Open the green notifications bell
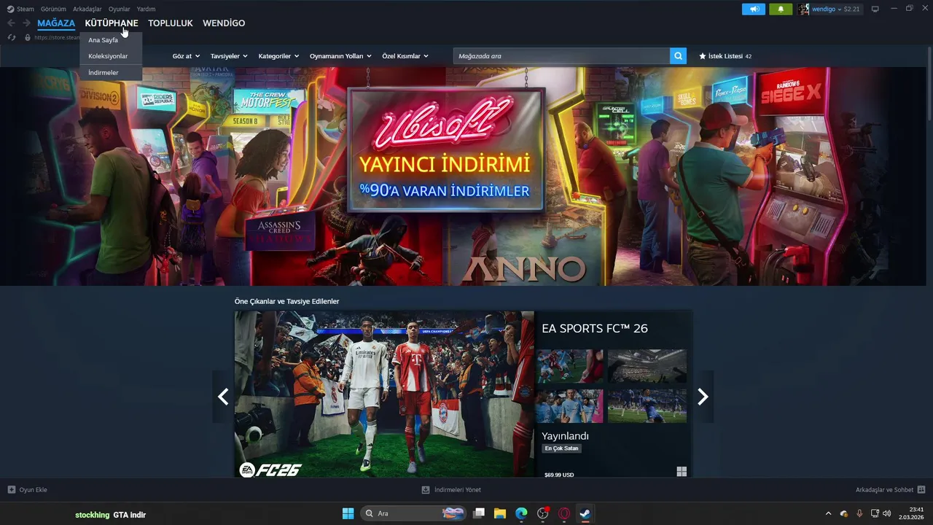The height and width of the screenshot is (525, 933). point(781,9)
